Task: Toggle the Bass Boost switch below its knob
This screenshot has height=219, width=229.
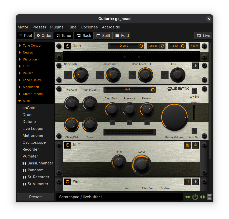Action: (x=112, y=122)
